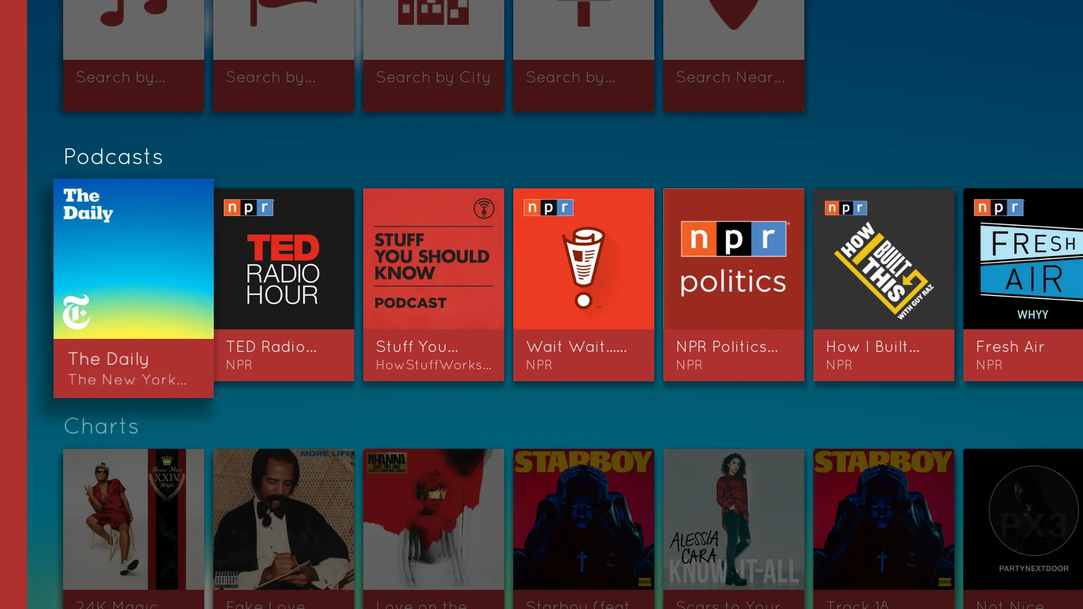Screen dimensions: 1083x609
Task: Open How I Built This podcast
Action: click(884, 285)
